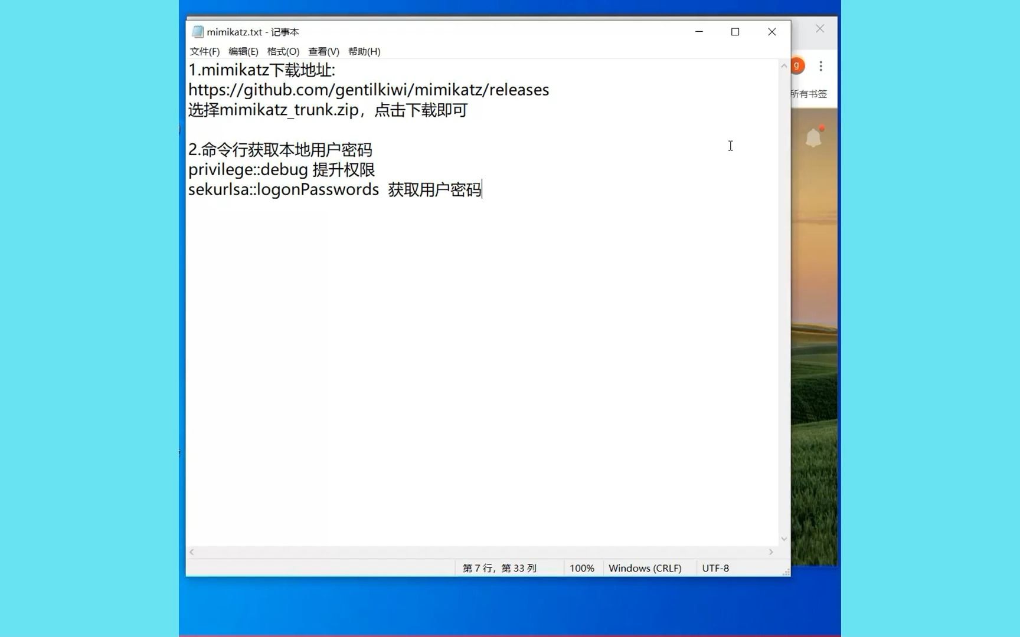Open the 格式(O) menu
1020x637 pixels.
click(x=283, y=51)
